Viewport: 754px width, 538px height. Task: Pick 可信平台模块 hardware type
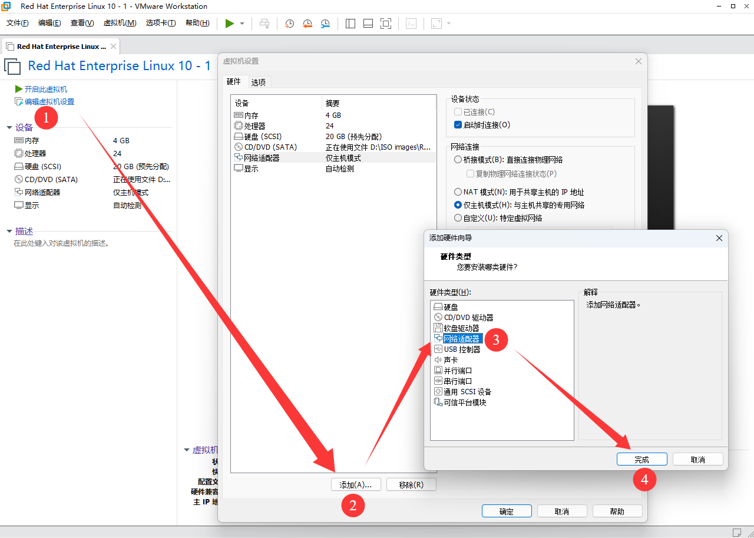click(x=465, y=402)
